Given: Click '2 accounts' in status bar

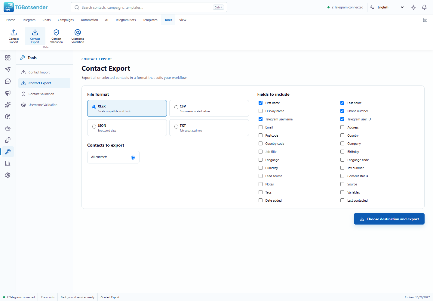Looking at the screenshot, I should point(48,297).
